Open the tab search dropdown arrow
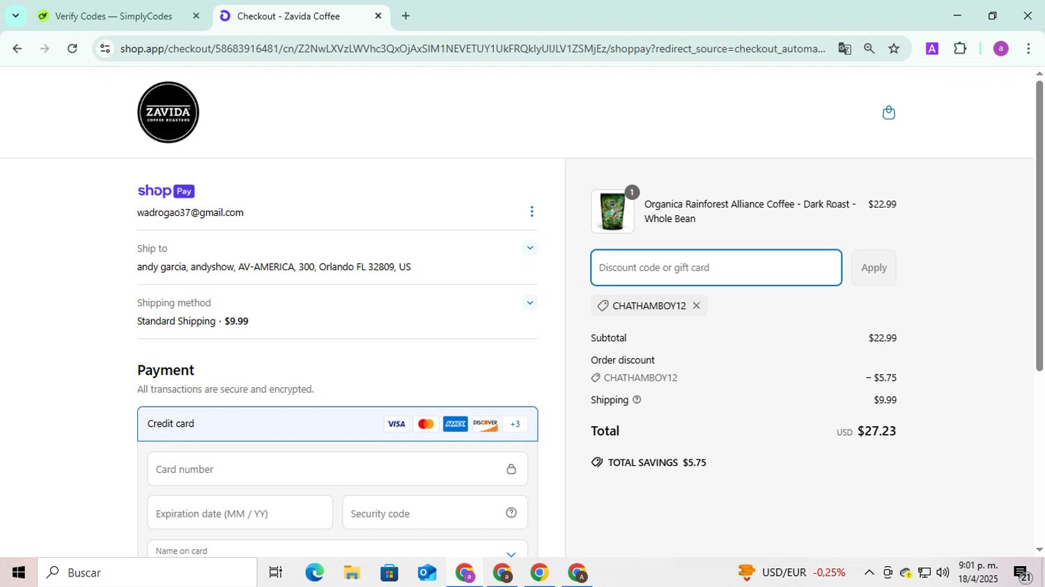 tap(15, 15)
